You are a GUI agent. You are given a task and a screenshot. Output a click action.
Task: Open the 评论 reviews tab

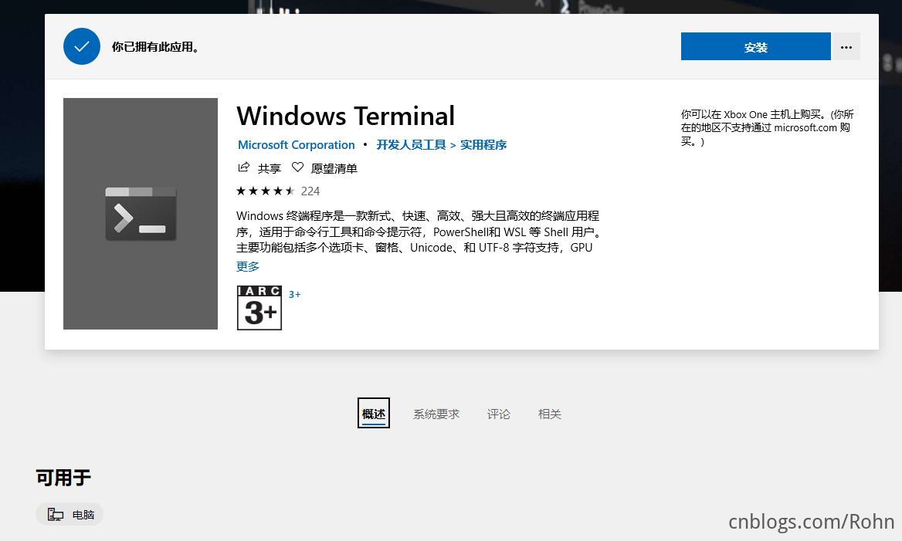point(499,414)
